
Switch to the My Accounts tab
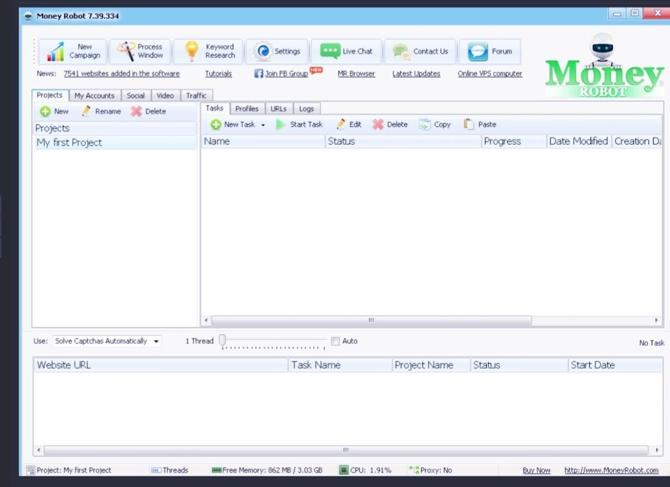tap(94, 96)
